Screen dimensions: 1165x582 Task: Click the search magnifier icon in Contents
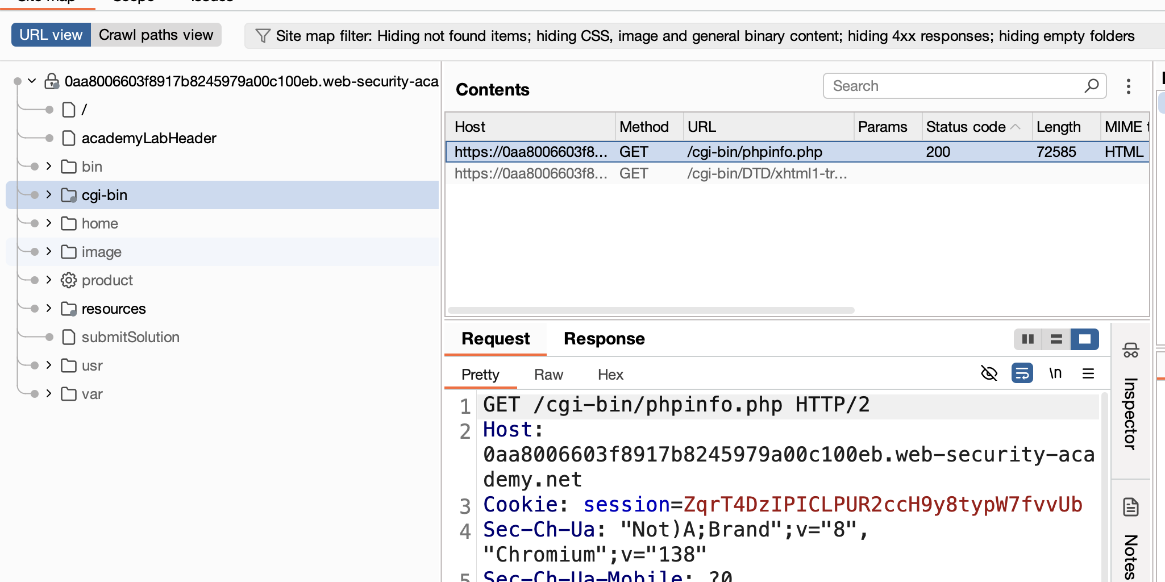(1091, 86)
